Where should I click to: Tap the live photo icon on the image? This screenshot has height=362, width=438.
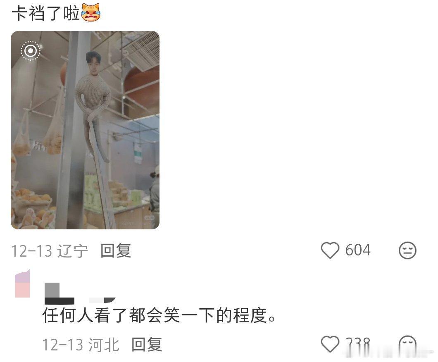pos(31,51)
